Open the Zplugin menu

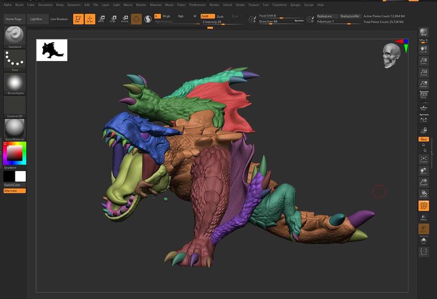[x=295, y=5]
